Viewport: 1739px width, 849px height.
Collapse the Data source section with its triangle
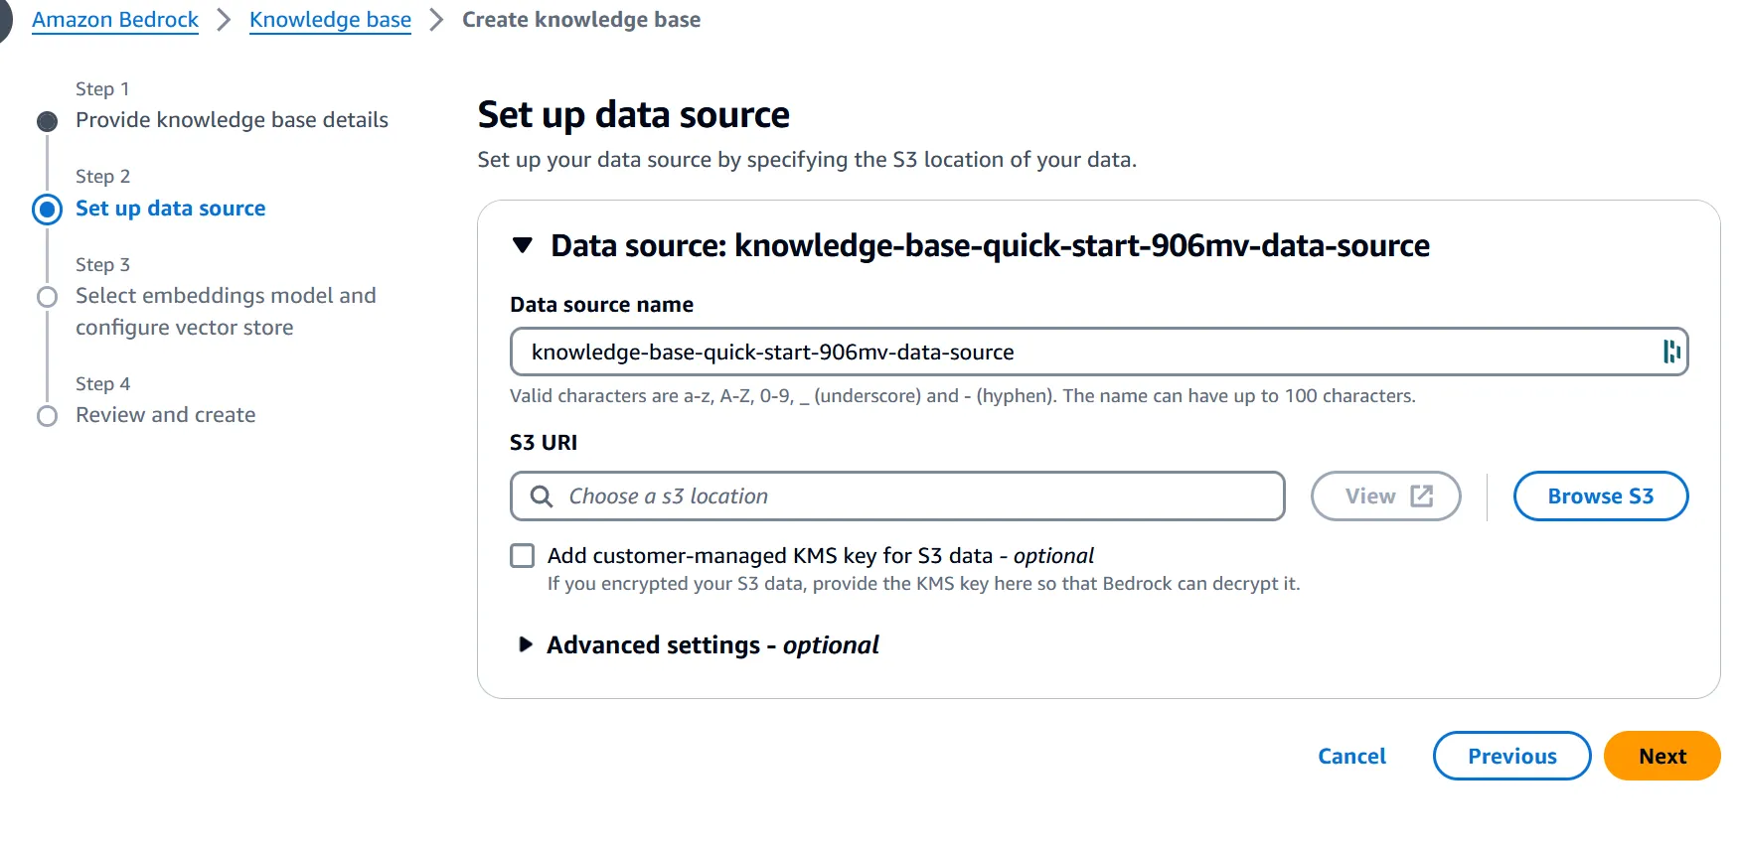tap(523, 246)
